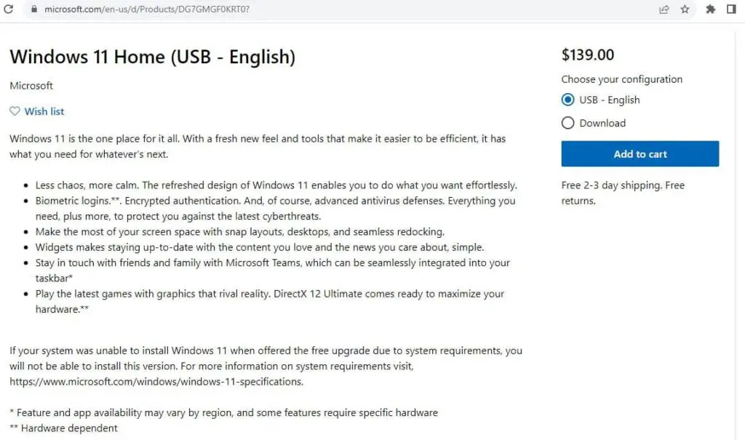Open the Wish list link
The image size is (745, 440).
pyautogui.click(x=44, y=111)
